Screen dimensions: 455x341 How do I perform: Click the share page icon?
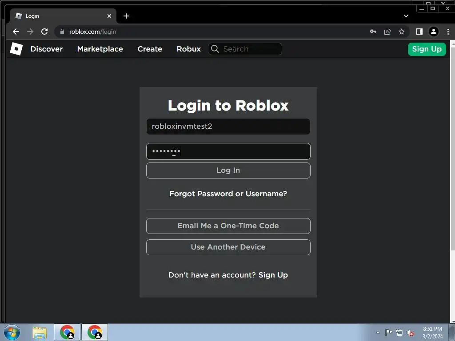pyautogui.click(x=387, y=32)
